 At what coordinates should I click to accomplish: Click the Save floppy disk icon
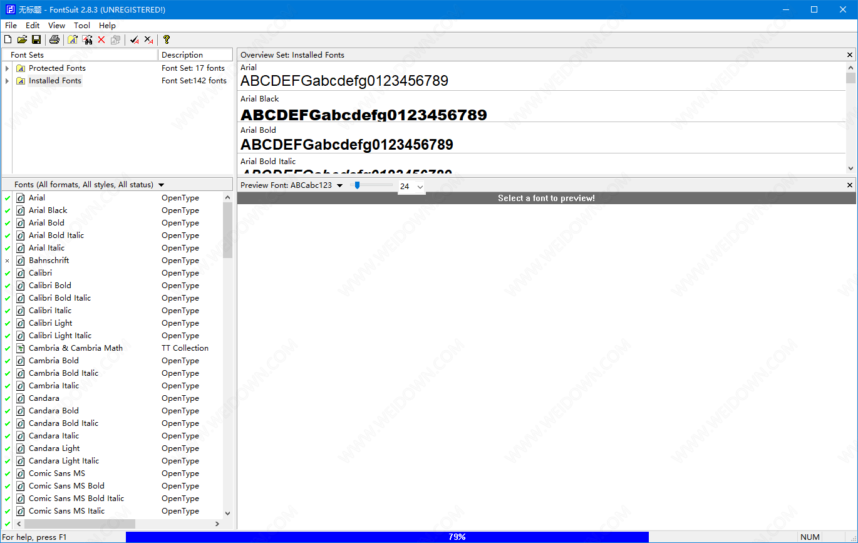[36, 40]
